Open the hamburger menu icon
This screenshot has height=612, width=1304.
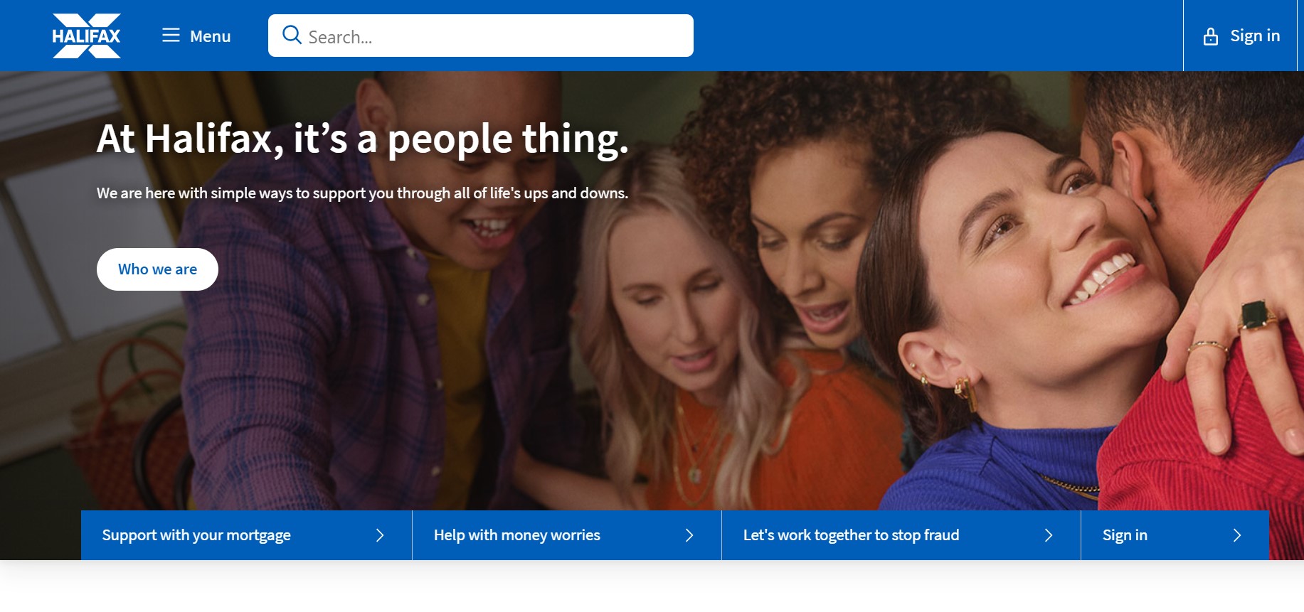[x=171, y=36]
